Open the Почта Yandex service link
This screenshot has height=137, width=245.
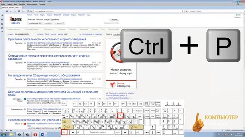click(x=36, y=15)
